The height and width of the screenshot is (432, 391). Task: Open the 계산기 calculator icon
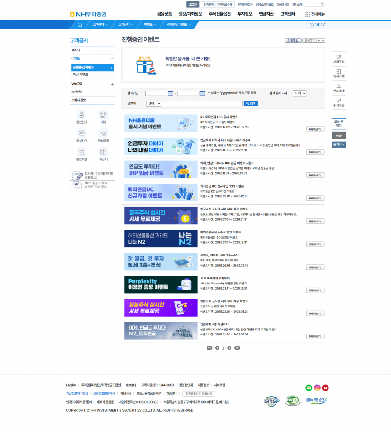point(103,152)
